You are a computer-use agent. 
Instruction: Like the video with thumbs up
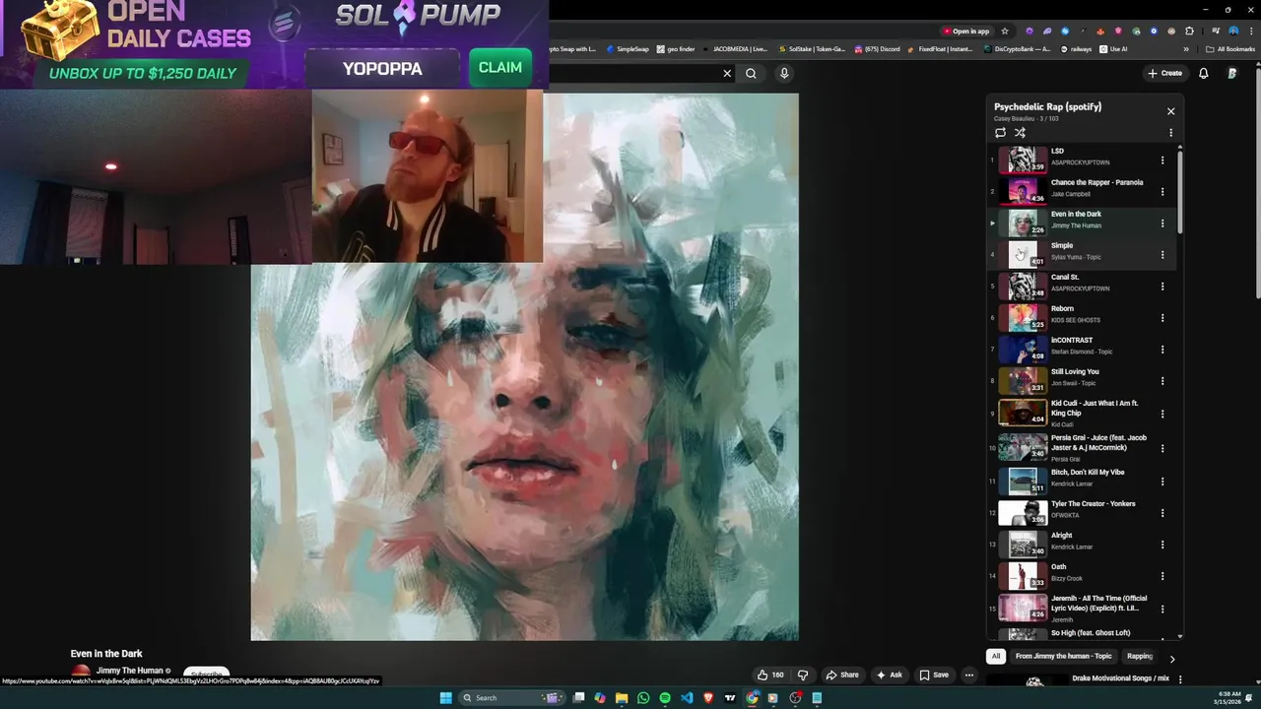point(770,675)
